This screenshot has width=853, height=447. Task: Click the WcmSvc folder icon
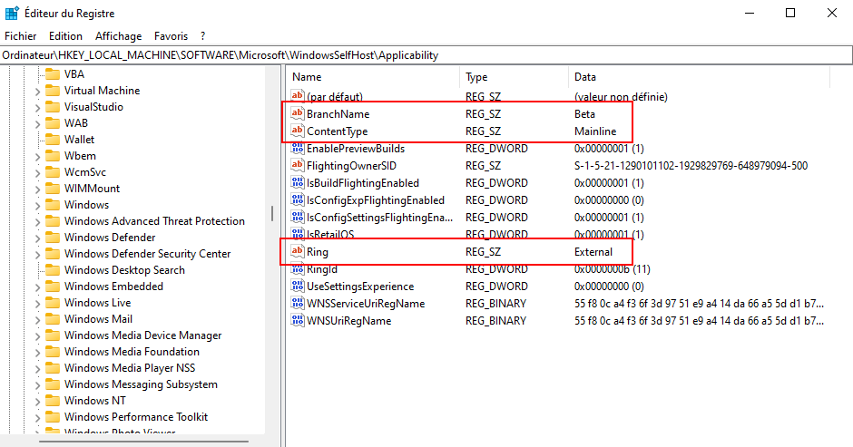[53, 172]
